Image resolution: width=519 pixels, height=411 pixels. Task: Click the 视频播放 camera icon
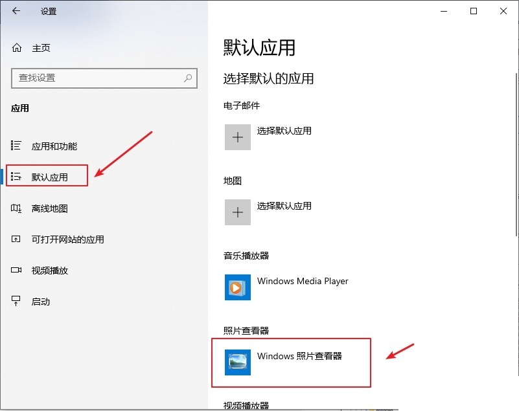pyautogui.click(x=16, y=270)
